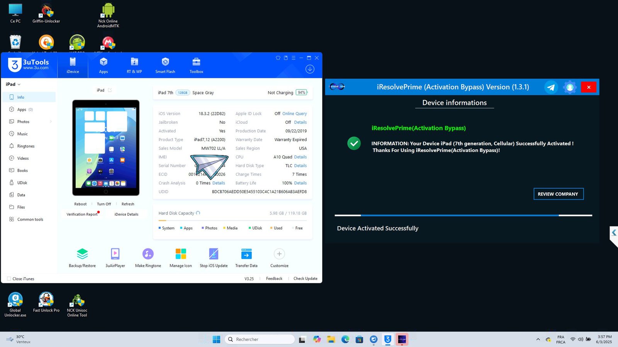Open Microsoft Edge from the taskbar
This screenshot has width=618, height=347.
345,339
